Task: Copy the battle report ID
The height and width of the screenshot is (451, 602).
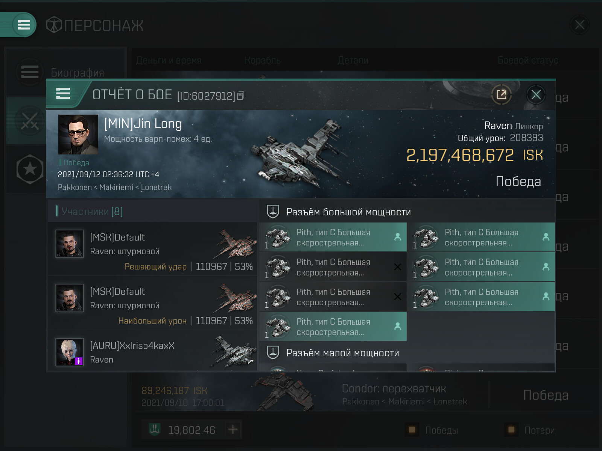Action: coord(241,96)
